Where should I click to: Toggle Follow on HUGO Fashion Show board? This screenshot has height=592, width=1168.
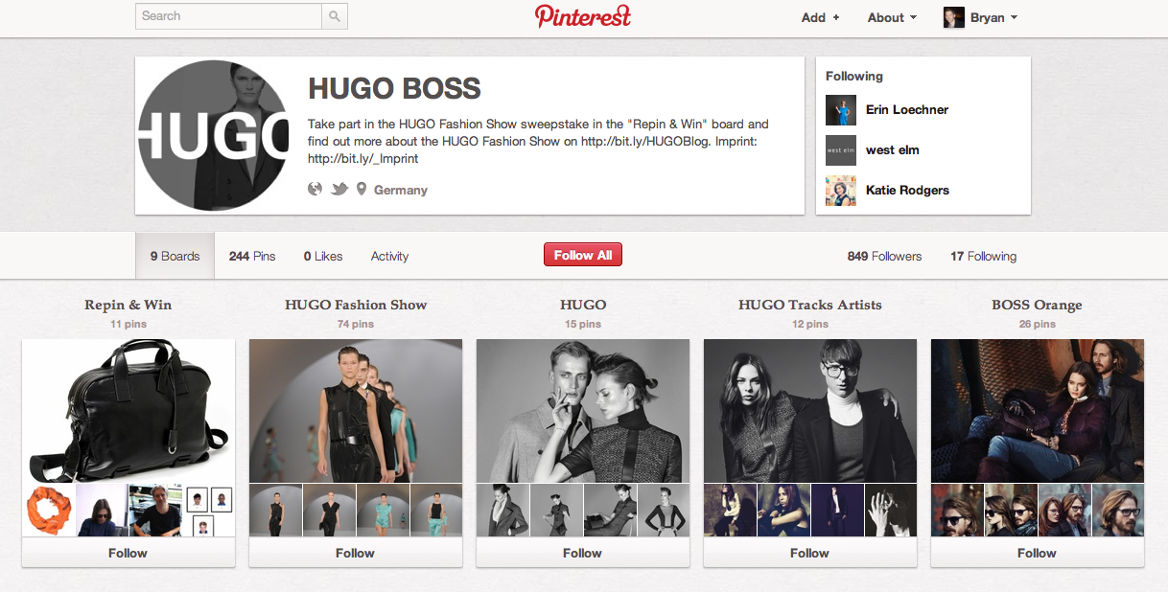[x=355, y=553]
